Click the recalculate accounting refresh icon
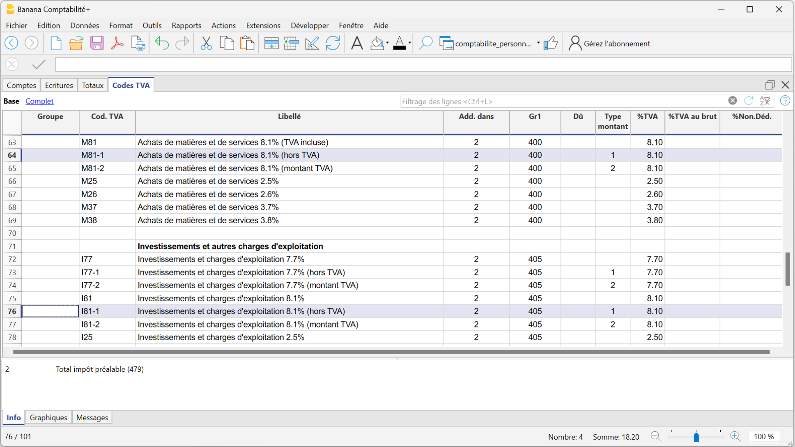Viewport: 795px width, 447px height. [333, 43]
